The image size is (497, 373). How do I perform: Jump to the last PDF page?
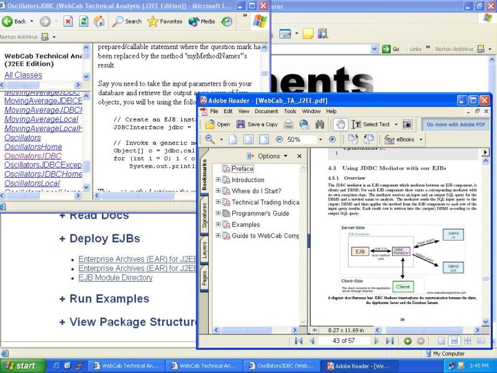(x=390, y=341)
